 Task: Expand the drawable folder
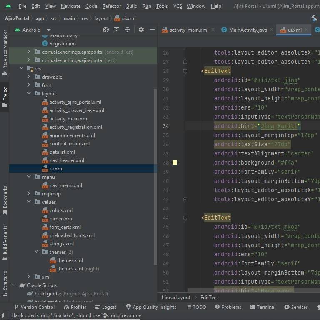click(29, 77)
